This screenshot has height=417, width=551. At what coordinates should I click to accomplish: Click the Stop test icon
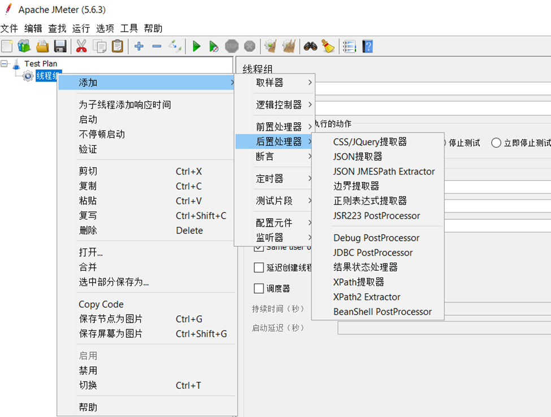tap(232, 46)
